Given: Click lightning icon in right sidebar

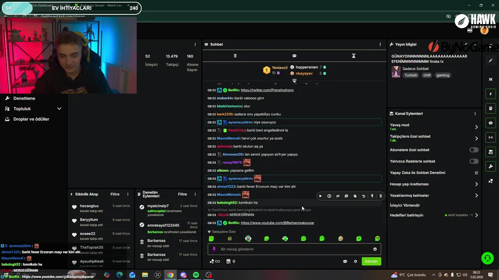Looking at the screenshot, I should click(x=491, y=94).
